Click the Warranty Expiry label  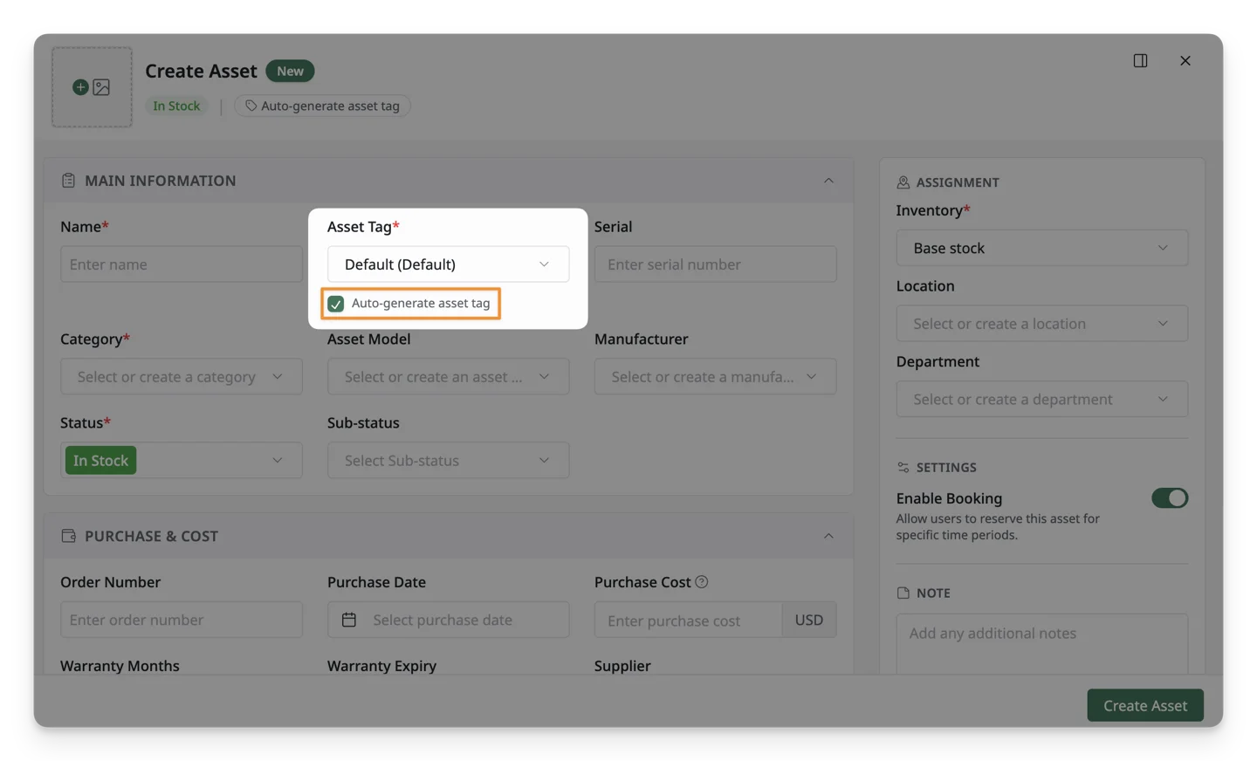381,665
